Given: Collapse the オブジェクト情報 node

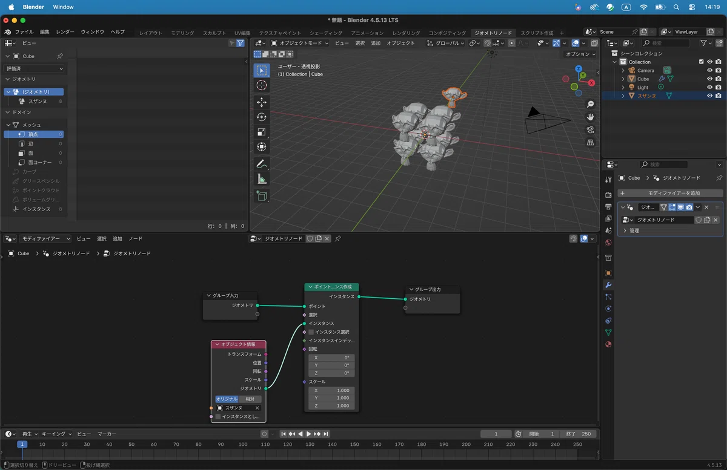Looking at the screenshot, I should click(x=217, y=344).
